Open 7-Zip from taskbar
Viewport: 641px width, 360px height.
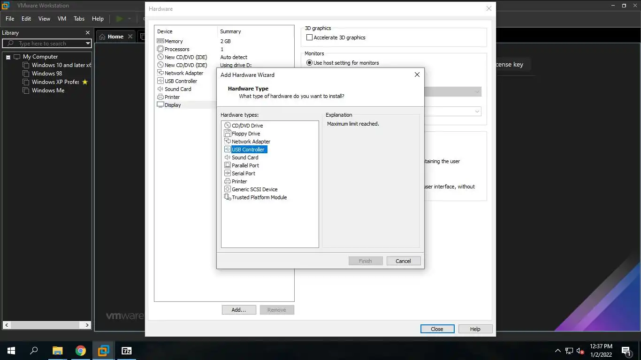click(127, 351)
